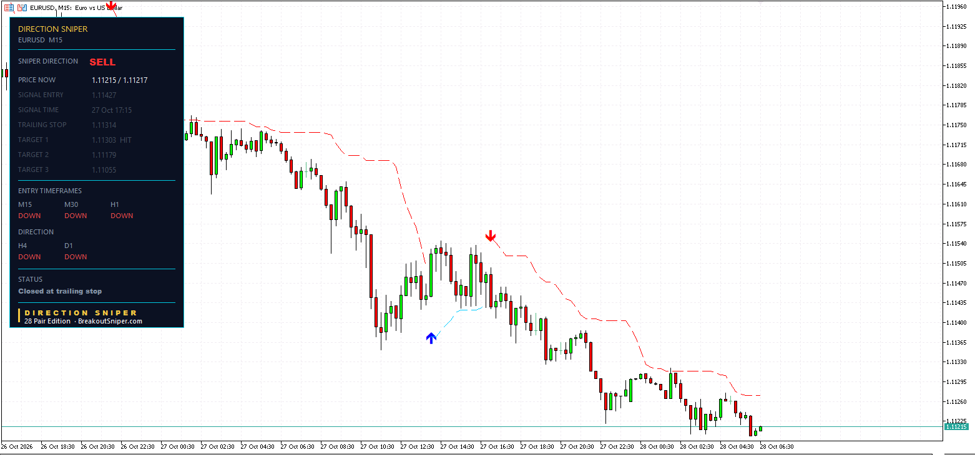975x455 pixels.
Task: Click the current price tag 1.11215 on the axis
Action: pos(956,427)
